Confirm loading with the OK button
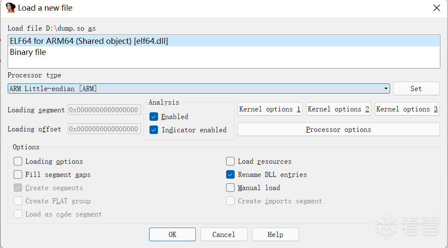This screenshot has width=448, height=248. coord(172,234)
